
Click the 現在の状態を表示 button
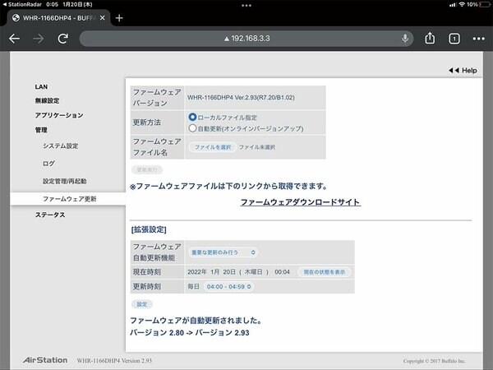pos(325,272)
